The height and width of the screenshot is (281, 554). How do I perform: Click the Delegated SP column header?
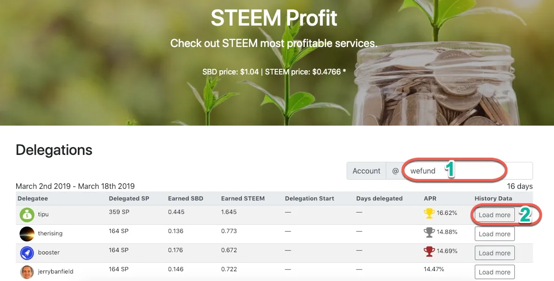pos(129,199)
